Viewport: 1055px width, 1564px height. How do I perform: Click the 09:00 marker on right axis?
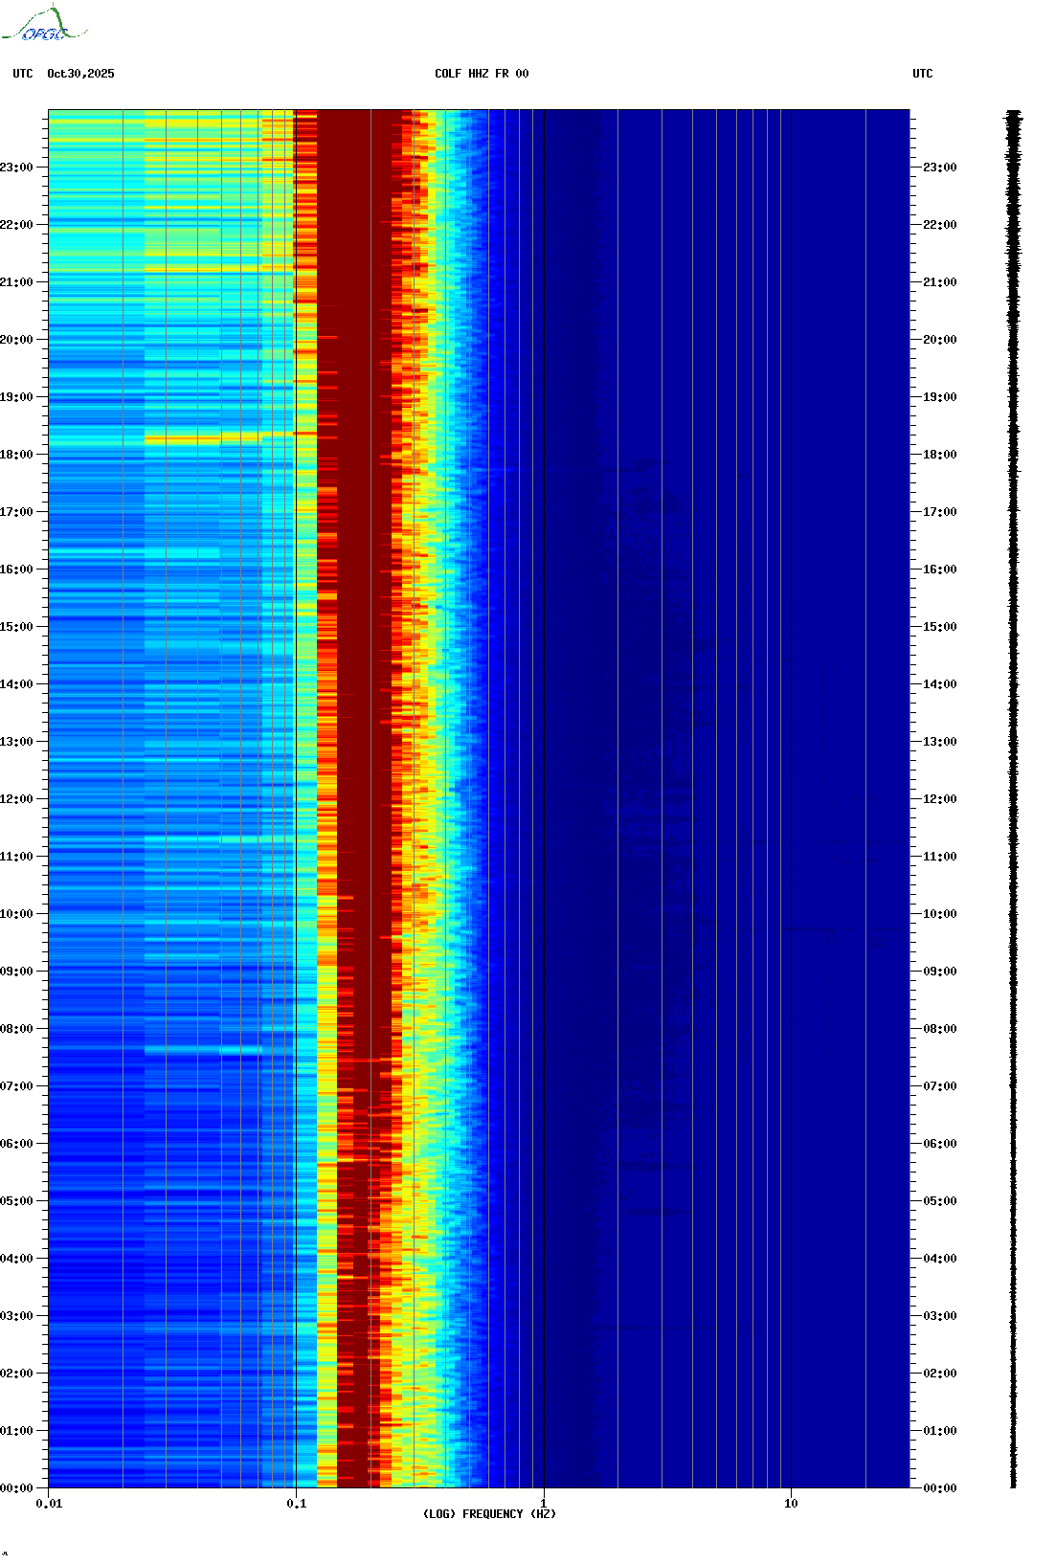(939, 972)
